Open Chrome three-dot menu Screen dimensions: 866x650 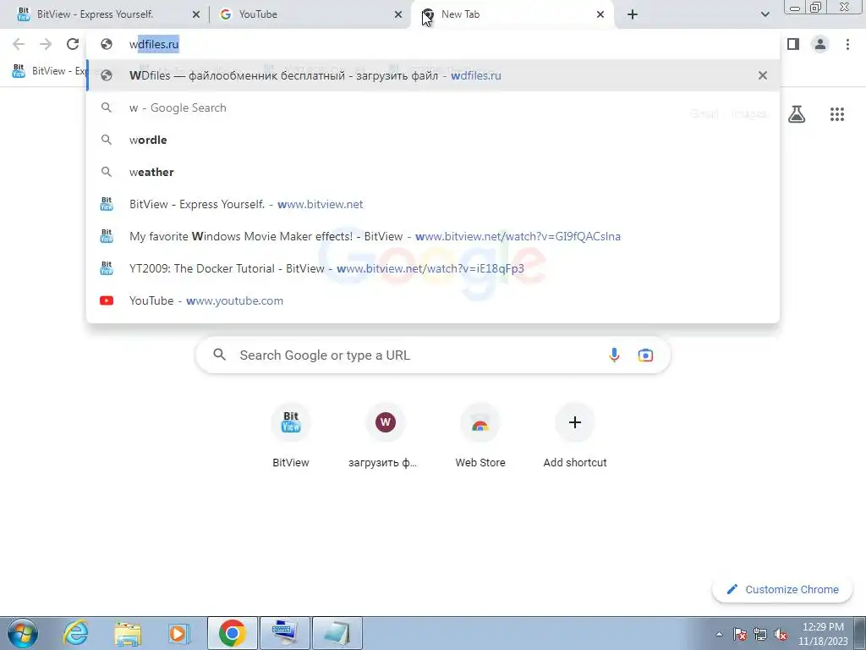coord(847,44)
